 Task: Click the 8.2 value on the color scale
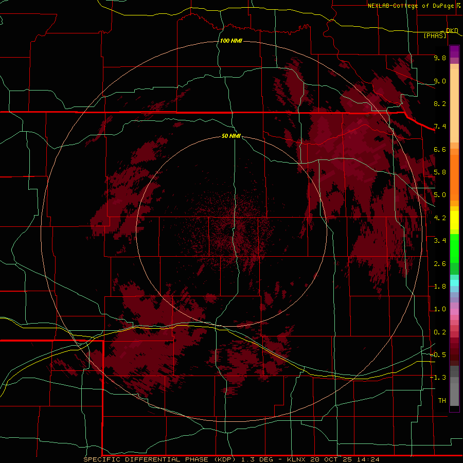440,103
